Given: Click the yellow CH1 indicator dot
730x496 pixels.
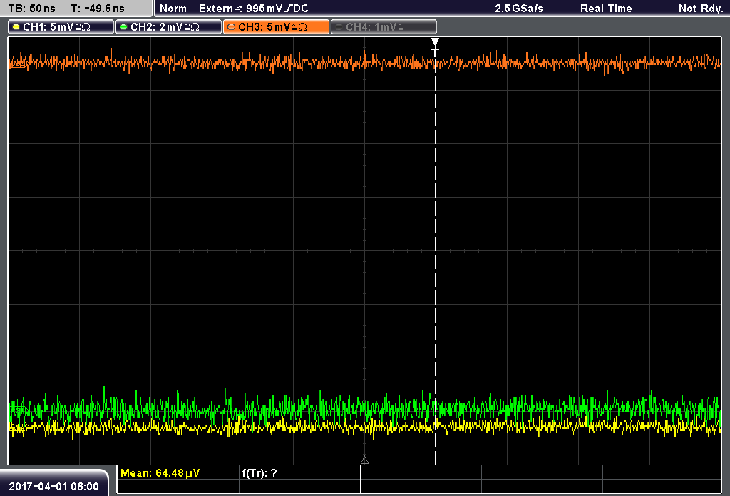Looking at the screenshot, I should pyautogui.click(x=16, y=27).
